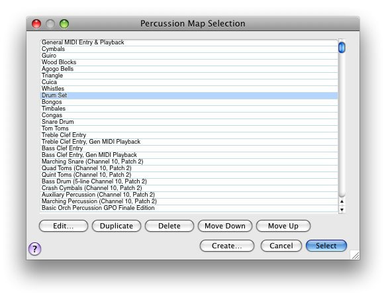Viewport: 386px width, 296px height.
Task: Click the green zoom window button
Action: [64, 24]
